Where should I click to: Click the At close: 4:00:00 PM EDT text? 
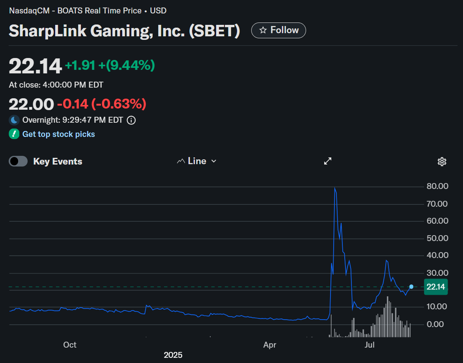tap(56, 85)
